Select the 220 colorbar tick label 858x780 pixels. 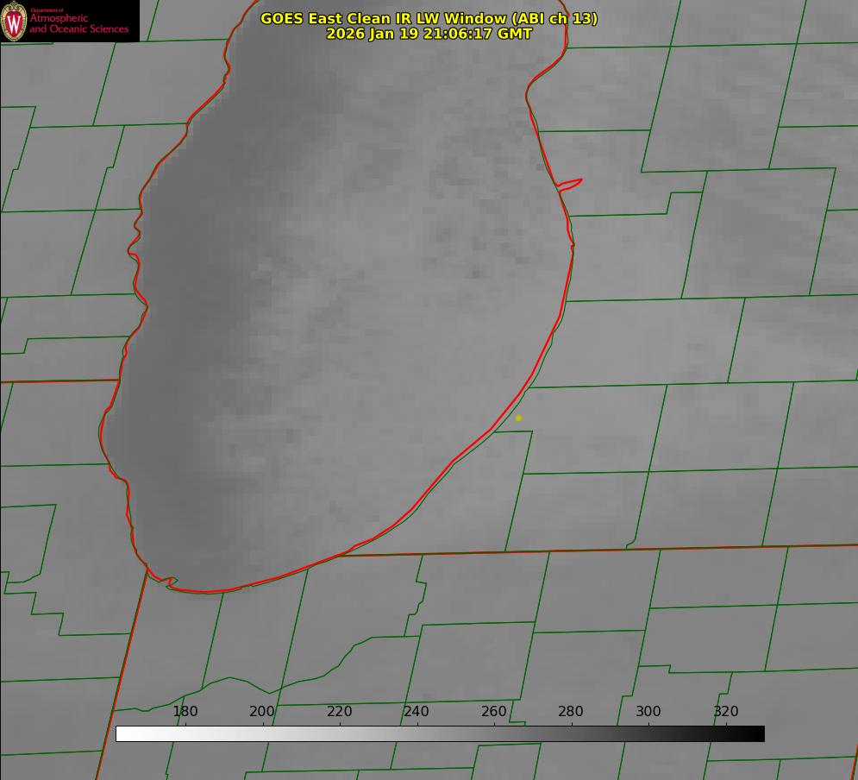[340, 711]
